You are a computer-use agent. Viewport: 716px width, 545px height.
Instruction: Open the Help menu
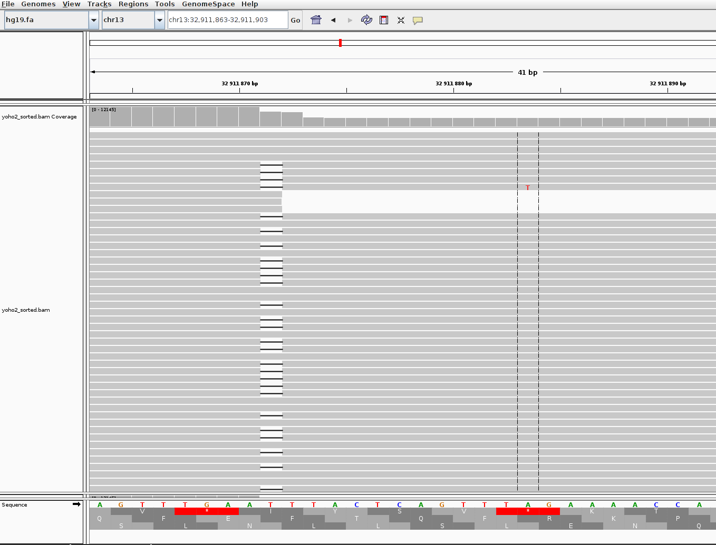click(250, 4)
